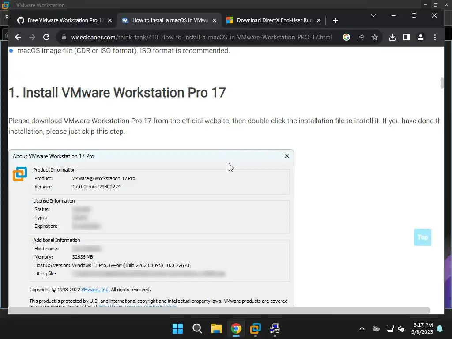The height and width of the screenshot is (339, 452).
Task: Click the installer taskbar icon next to VMware
Action: [x=275, y=328]
